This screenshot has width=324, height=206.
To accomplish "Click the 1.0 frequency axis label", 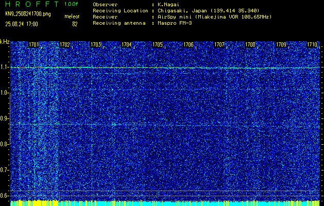I will click(x=4, y=93).
